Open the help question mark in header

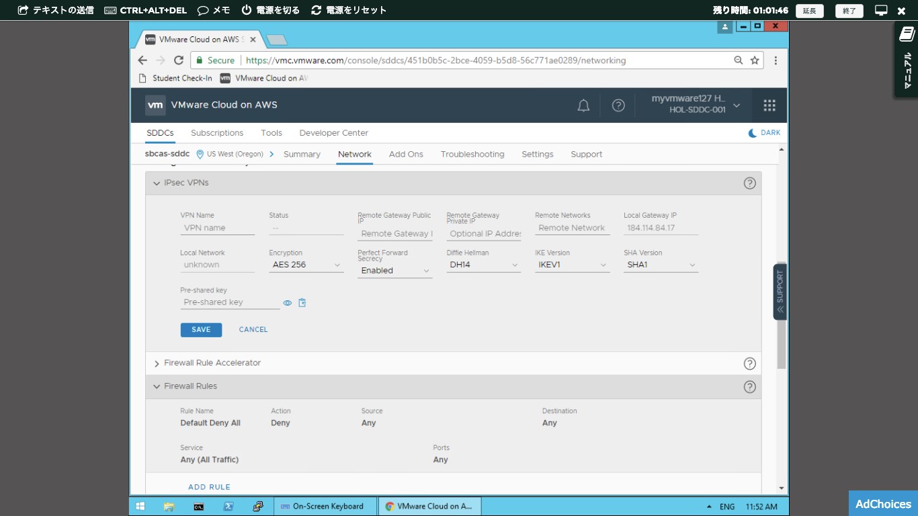pos(618,105)
